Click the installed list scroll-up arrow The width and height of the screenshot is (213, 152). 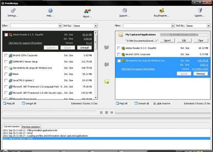coord(96,33)
